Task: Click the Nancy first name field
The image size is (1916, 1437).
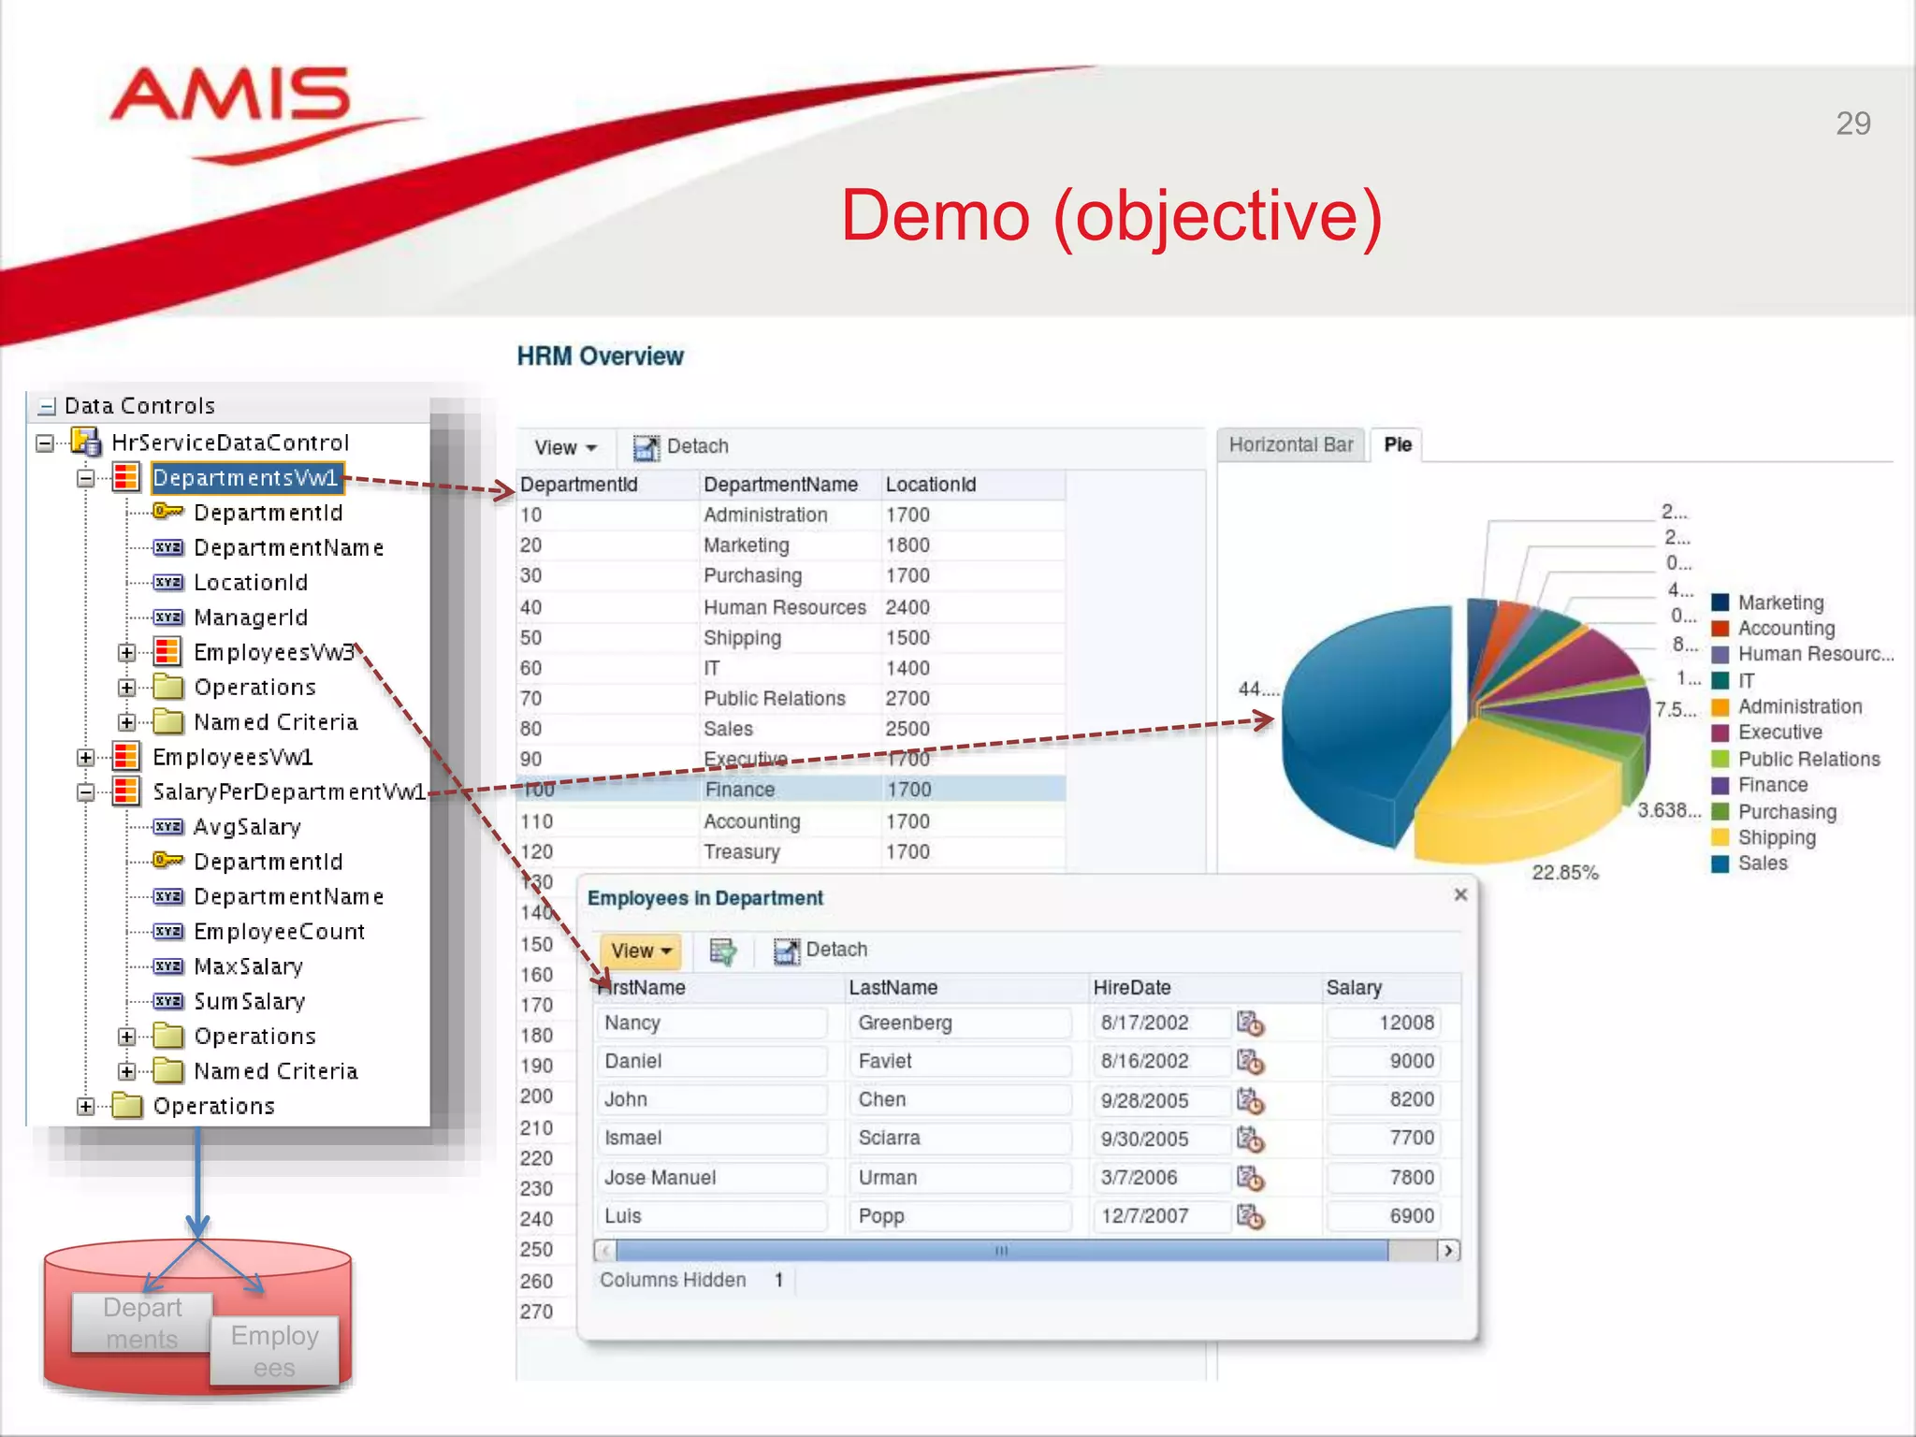Action: pyautogui.click(x=712, y=1023)
